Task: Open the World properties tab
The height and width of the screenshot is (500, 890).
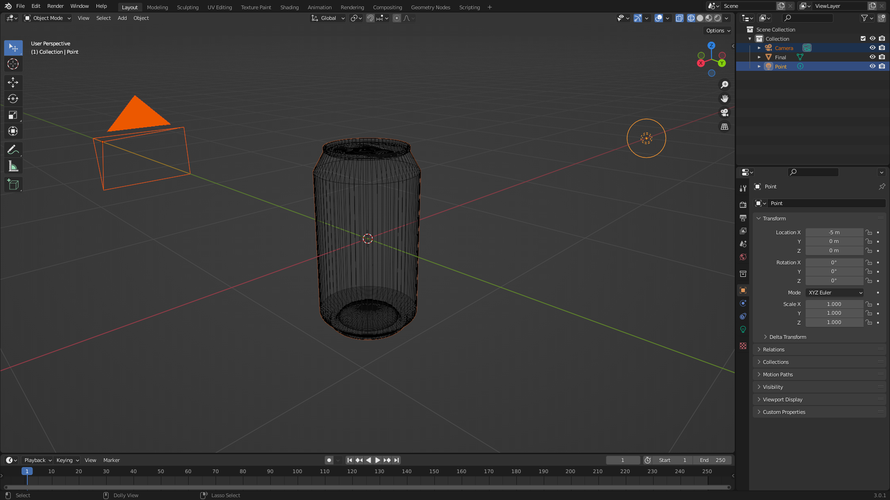Action: coord(743,257)
